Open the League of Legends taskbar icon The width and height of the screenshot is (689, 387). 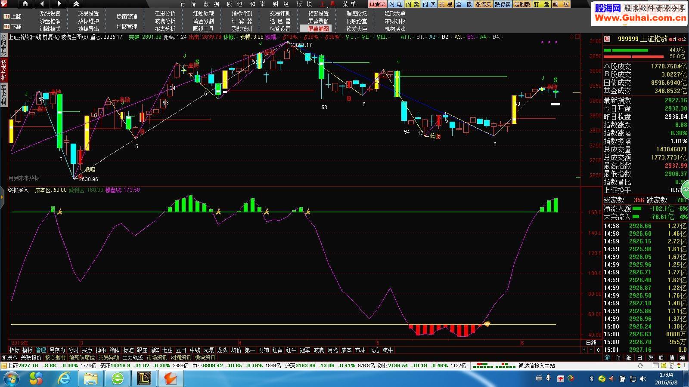coord(144,379)
